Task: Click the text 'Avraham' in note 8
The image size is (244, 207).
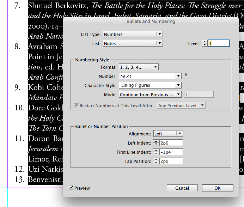Action: click(x=43, y=47)
